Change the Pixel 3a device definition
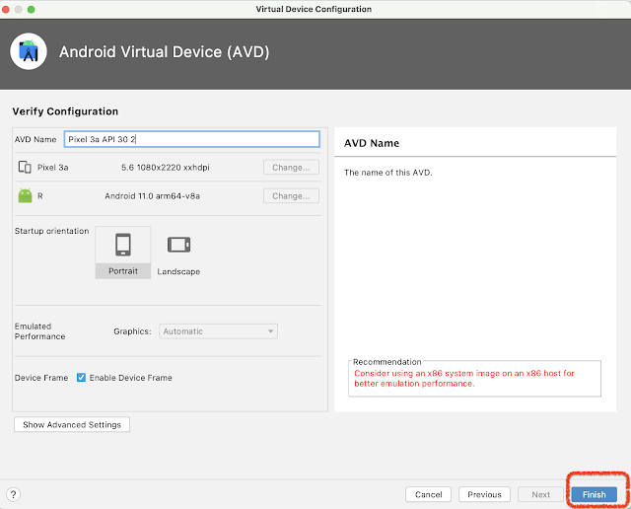Image resolution: width=631 pixels, height=509 pixels. (291, 167)
